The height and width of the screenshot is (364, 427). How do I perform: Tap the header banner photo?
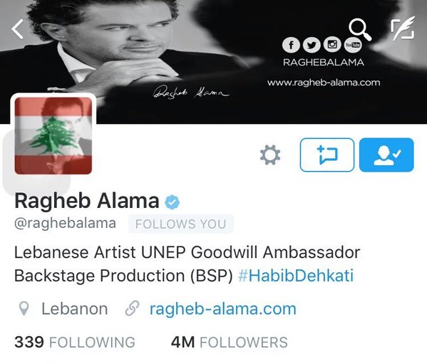214,62
